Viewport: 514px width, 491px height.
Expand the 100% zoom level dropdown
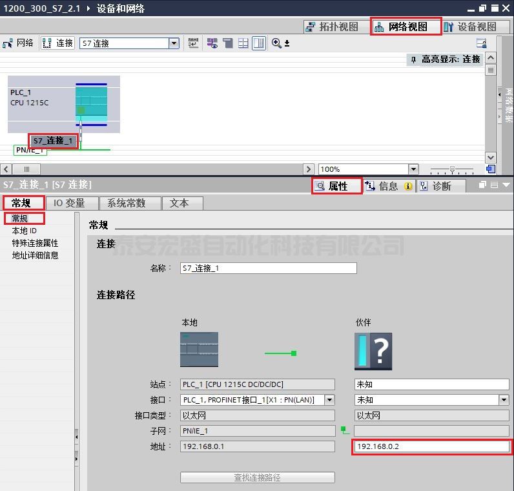coord(413,169)
